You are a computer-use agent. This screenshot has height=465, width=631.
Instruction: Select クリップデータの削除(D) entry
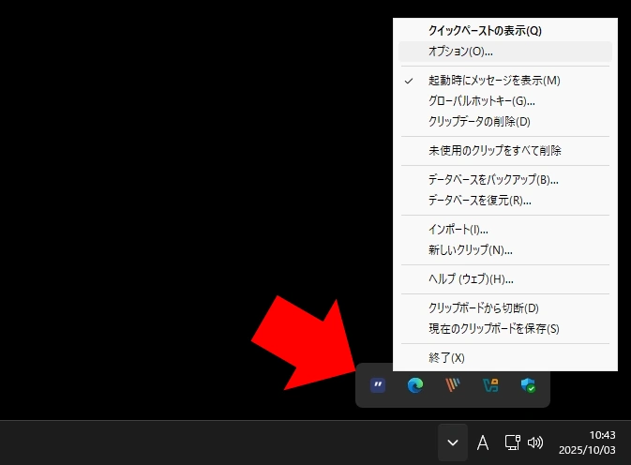(x=479, y=122)
